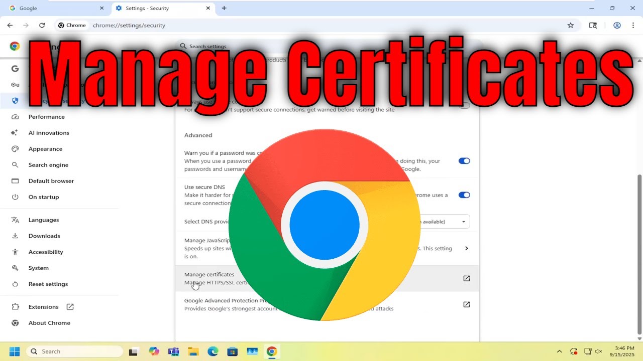Open Extensions page from sidebar
The image size is (643, 361).
(x=43, y=307)
